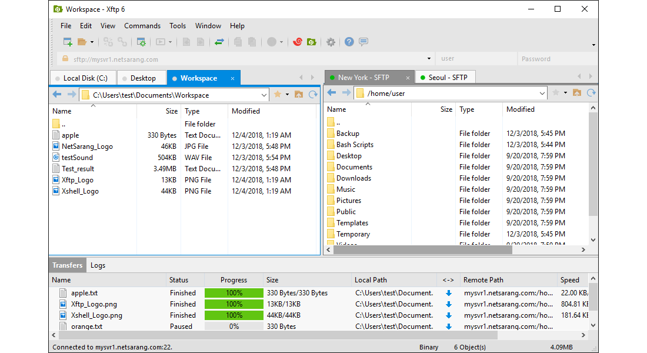Click the local pane favorites star
This screenshot has width=647, height=353.
278,95
